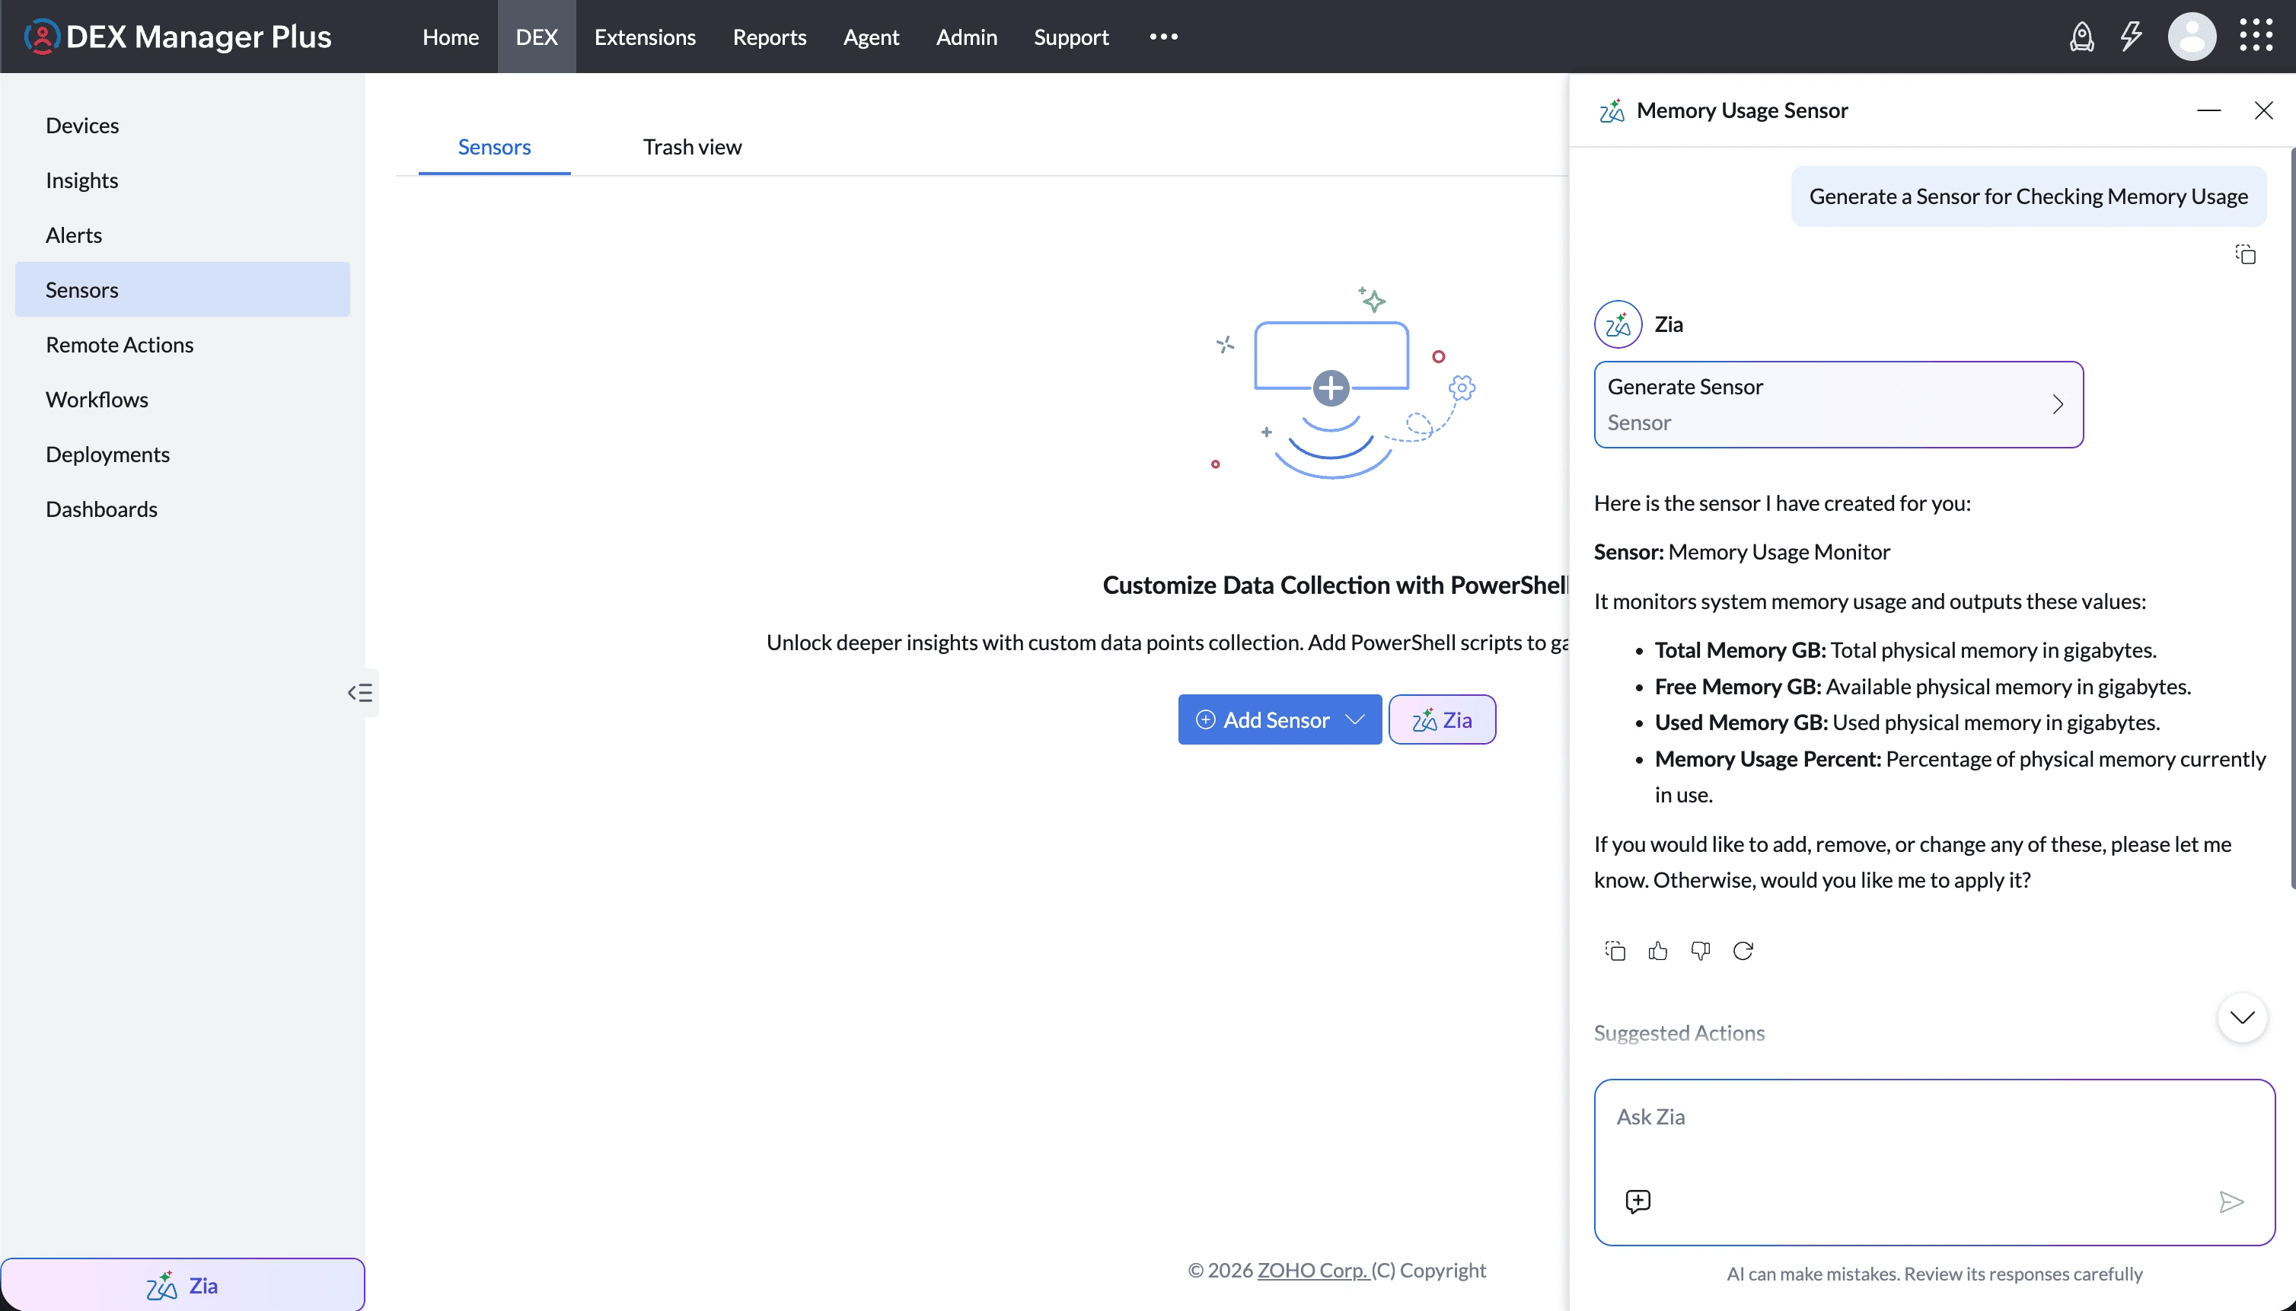Open the more navigation options ellipsis

tap(1163, 37)
